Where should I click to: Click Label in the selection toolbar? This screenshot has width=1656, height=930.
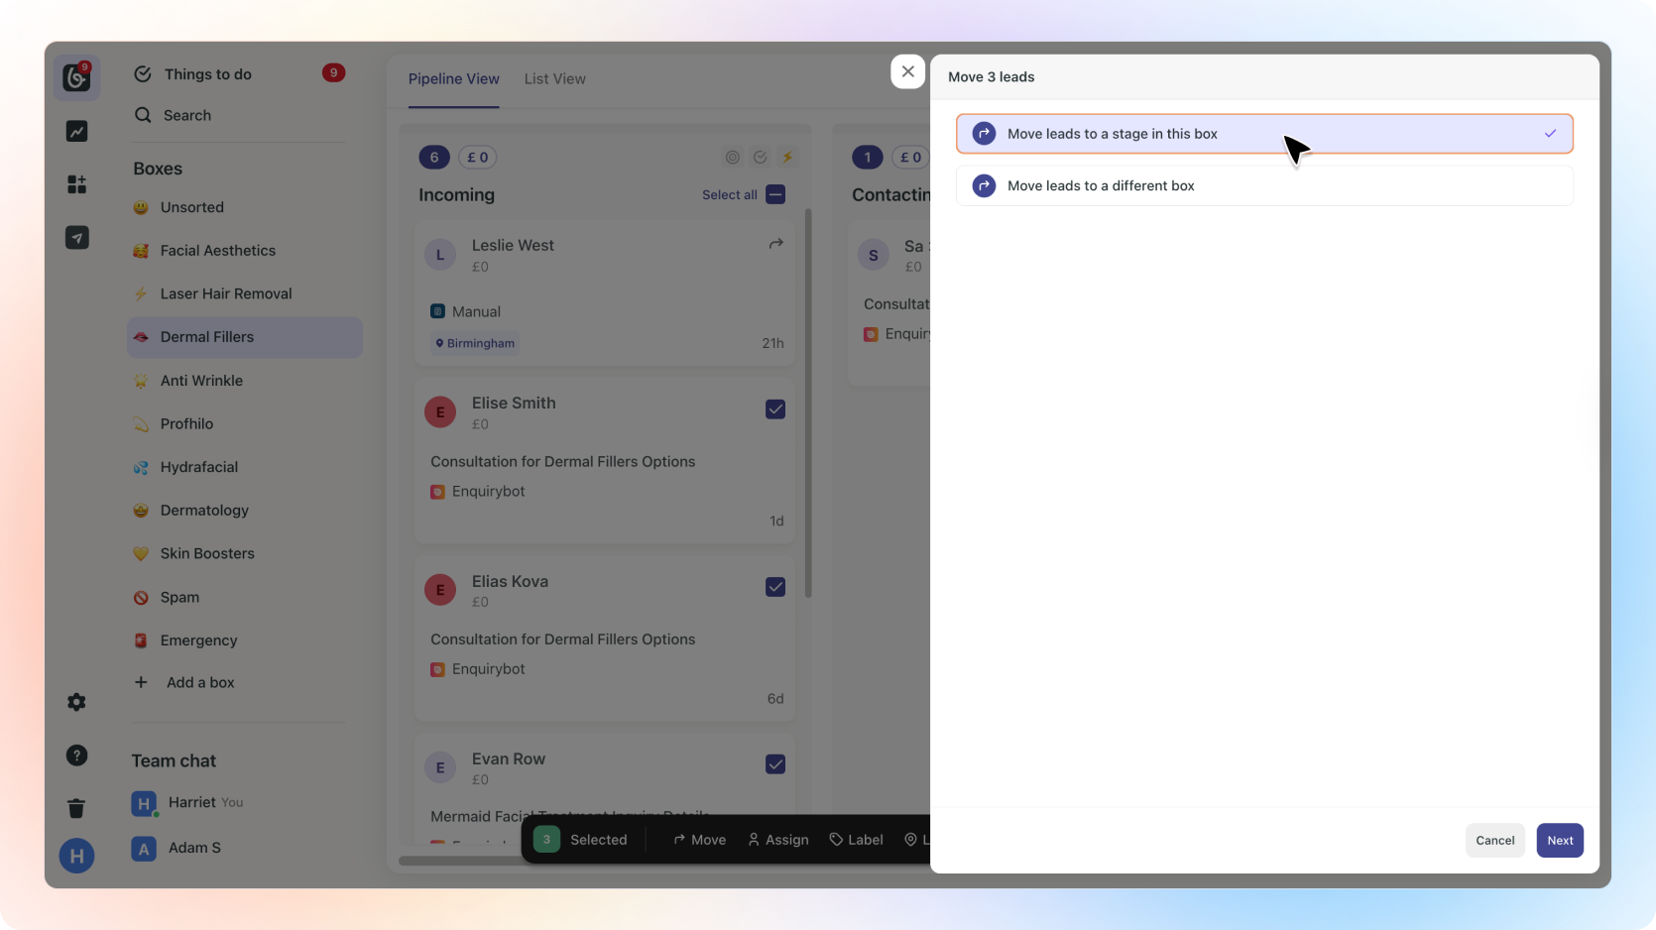[x=856, y=840]
